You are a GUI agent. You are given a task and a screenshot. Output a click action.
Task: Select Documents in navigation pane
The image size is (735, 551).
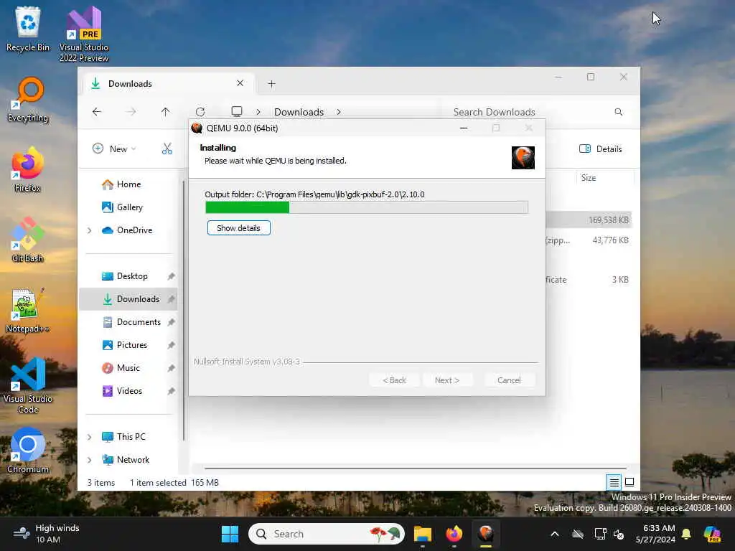(129, 322)
